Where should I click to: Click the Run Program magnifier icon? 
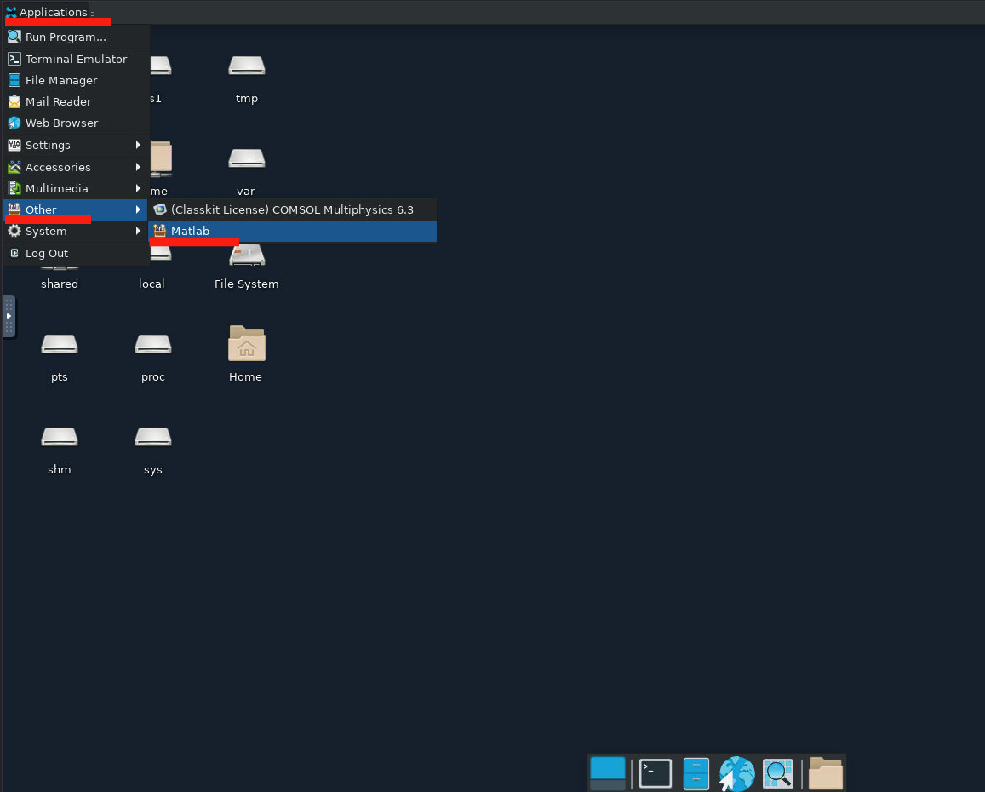click(x=14, y=37)
